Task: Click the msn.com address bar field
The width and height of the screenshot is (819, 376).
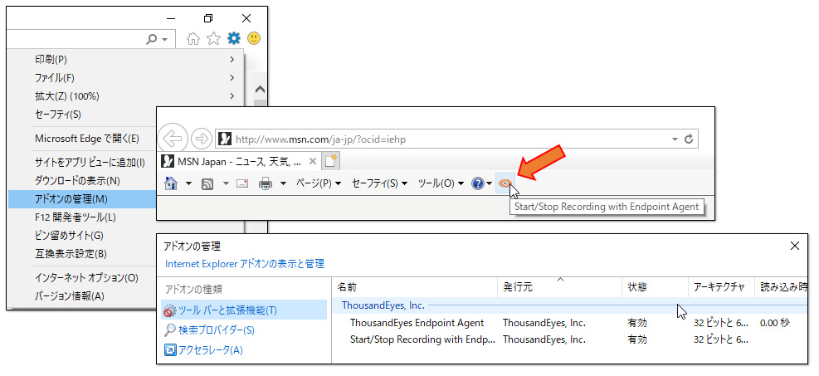Action: (448, 139)
